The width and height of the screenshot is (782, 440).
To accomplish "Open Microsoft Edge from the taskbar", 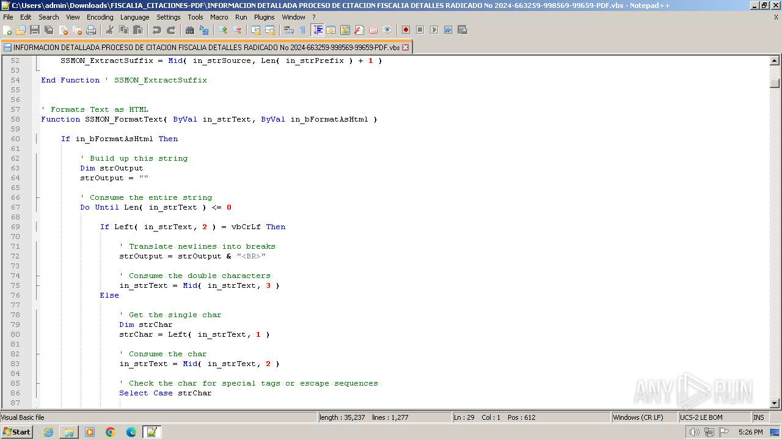I will pos(131,432).
